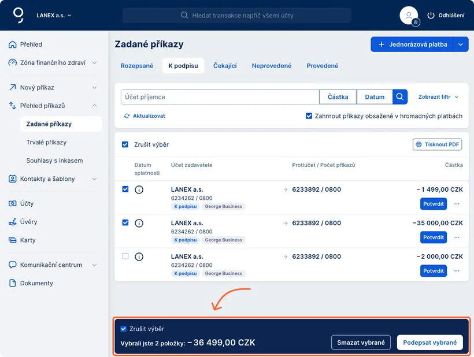Open Karty in the sidebar
474x357 pixels.
[28, 240]
